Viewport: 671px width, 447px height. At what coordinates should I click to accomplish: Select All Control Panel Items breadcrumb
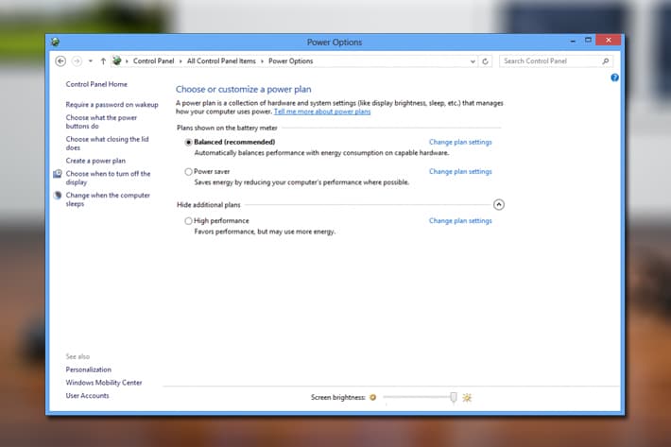point(221,61)
